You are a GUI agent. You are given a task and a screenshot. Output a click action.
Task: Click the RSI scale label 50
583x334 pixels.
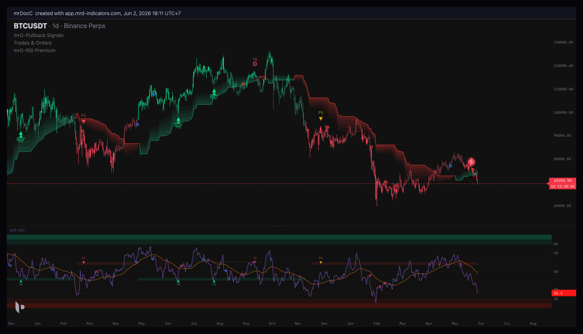(556, 272)
